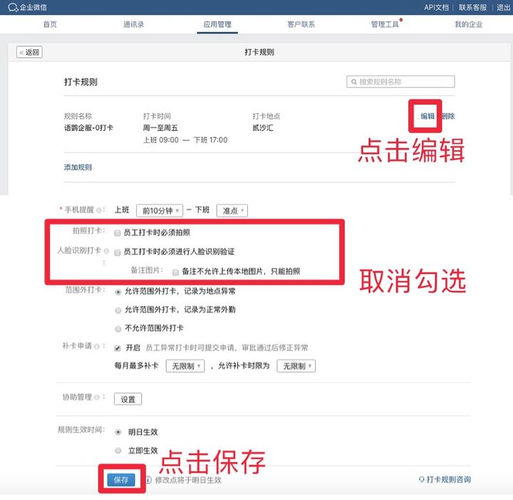The height and width of the screenshot is (500, 513).
Task: Click the info icon beside 人脸识别打卡
Action: click(x=106, y=251)
